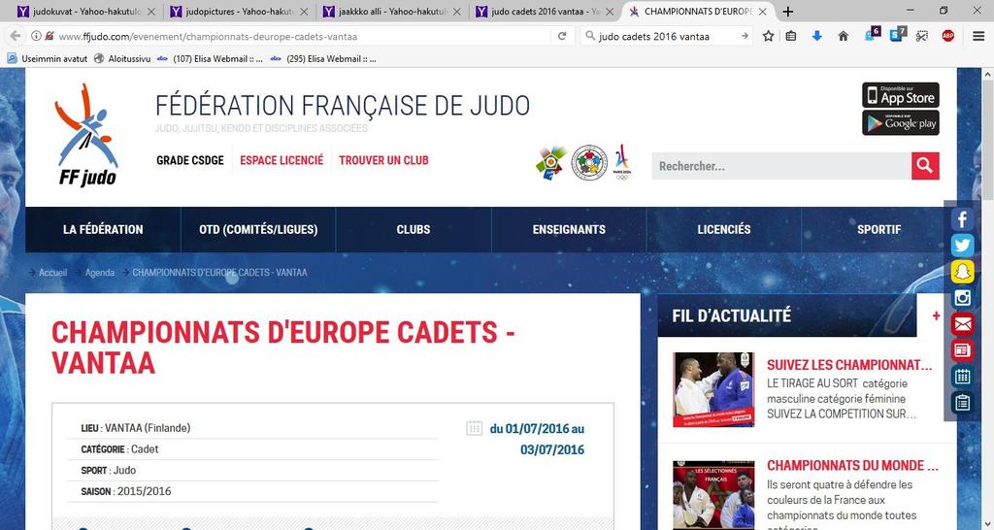994x530 pixels.
Task: Show bookmarks list icon in toolbar
Action: [791, 36]
